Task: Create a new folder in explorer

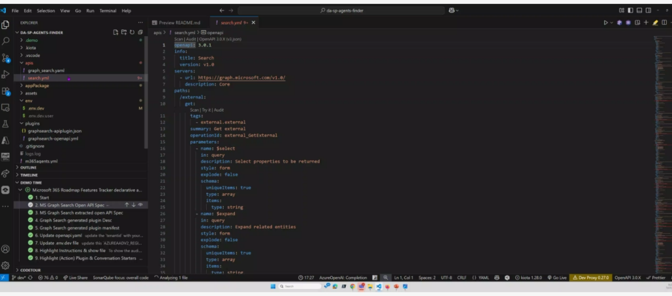Action: [124, 32]
